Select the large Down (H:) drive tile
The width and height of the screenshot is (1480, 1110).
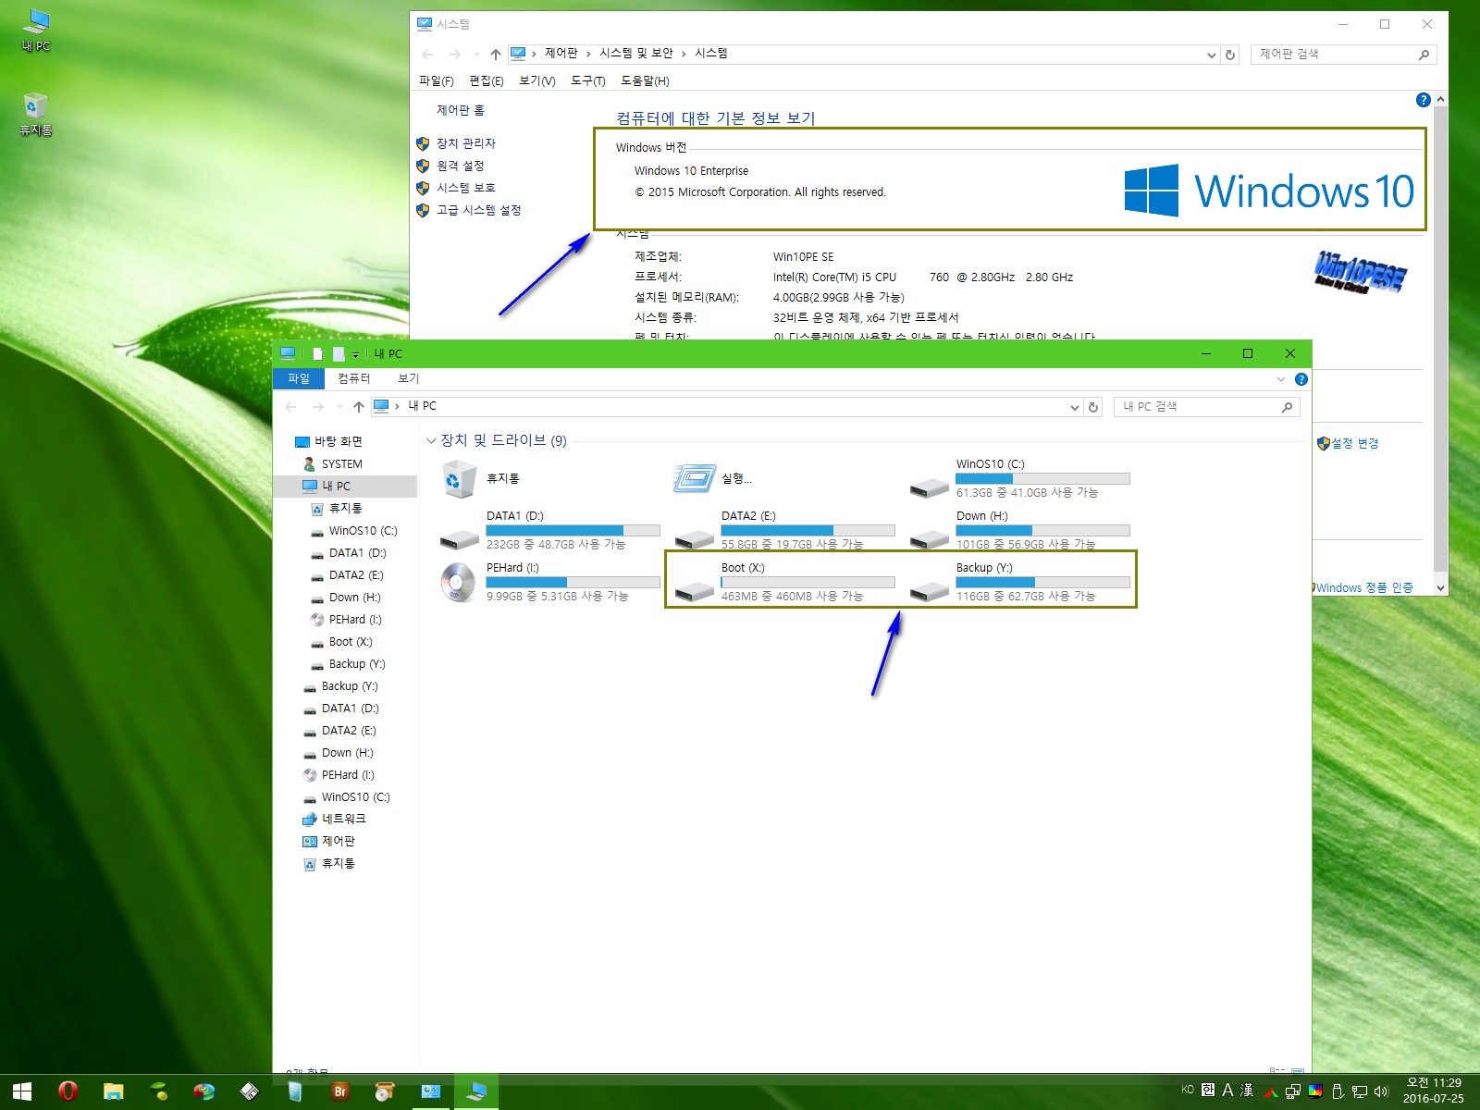(x=1019, y=530)
